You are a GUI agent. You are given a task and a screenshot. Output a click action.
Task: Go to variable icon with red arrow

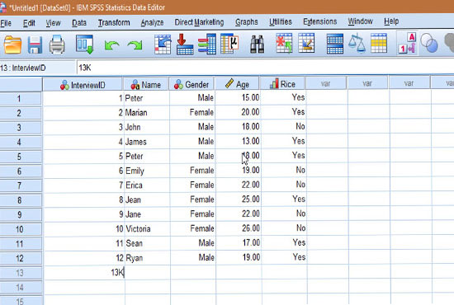click(184, 45)
